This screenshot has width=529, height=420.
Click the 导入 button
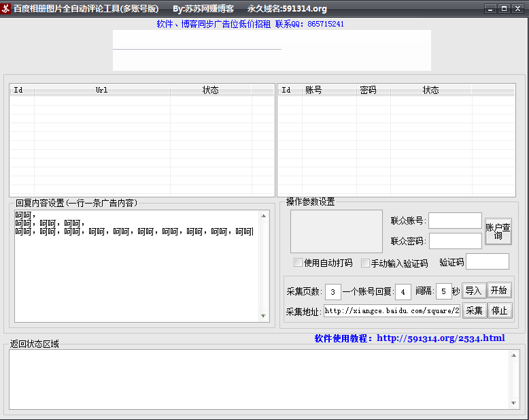tap(474, 291)
